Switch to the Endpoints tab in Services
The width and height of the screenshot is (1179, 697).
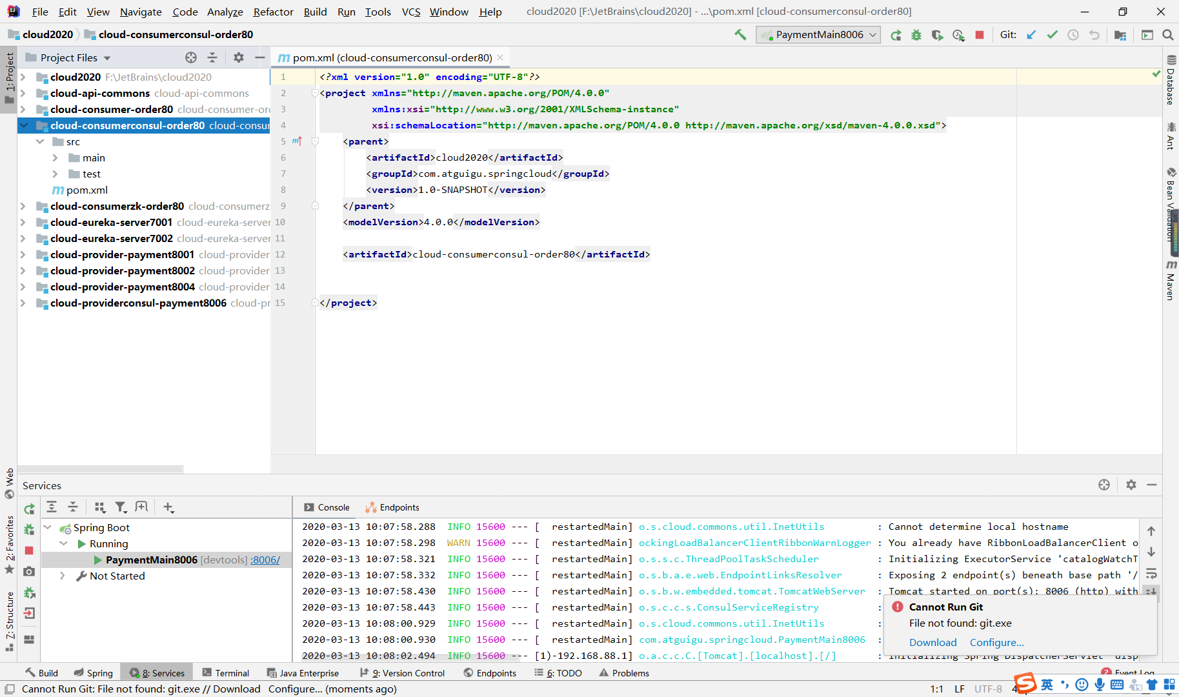392,507
